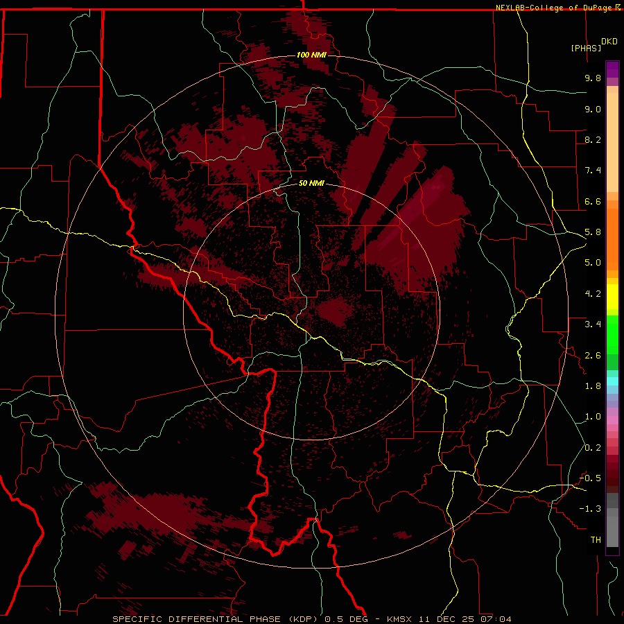Click the 0.2 scale value
This screenshot has height=624, width=624.
593,448
